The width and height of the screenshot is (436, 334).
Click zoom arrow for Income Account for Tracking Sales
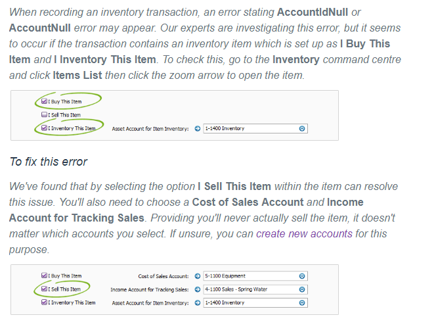(198, 289)
